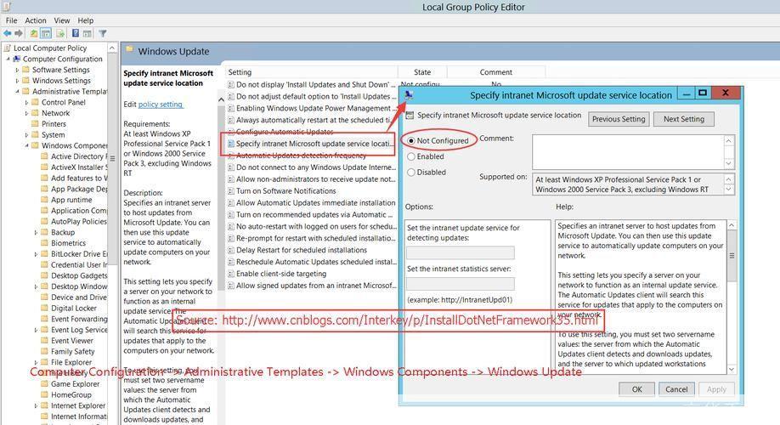
Task: Expand the System tree node
Action: (x=27, y=135)
